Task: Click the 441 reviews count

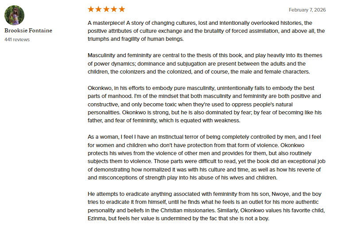Action: coord(17,39)
